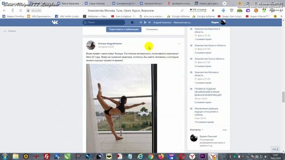Click Вадим Ленский contact avatar

click(x=194, y=138)
